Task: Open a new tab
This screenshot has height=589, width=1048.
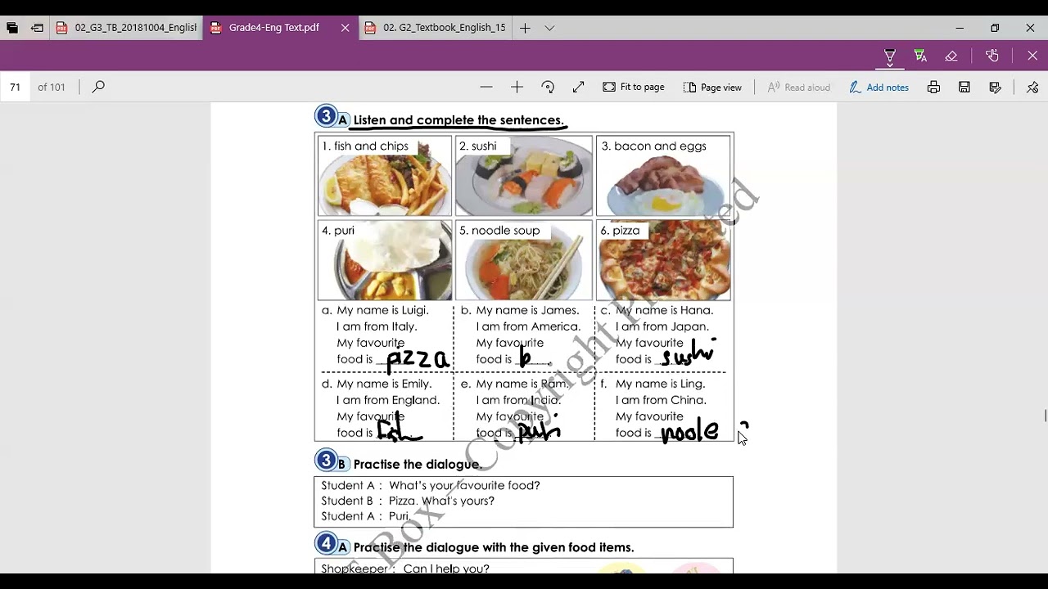Action: coord(525,28)
